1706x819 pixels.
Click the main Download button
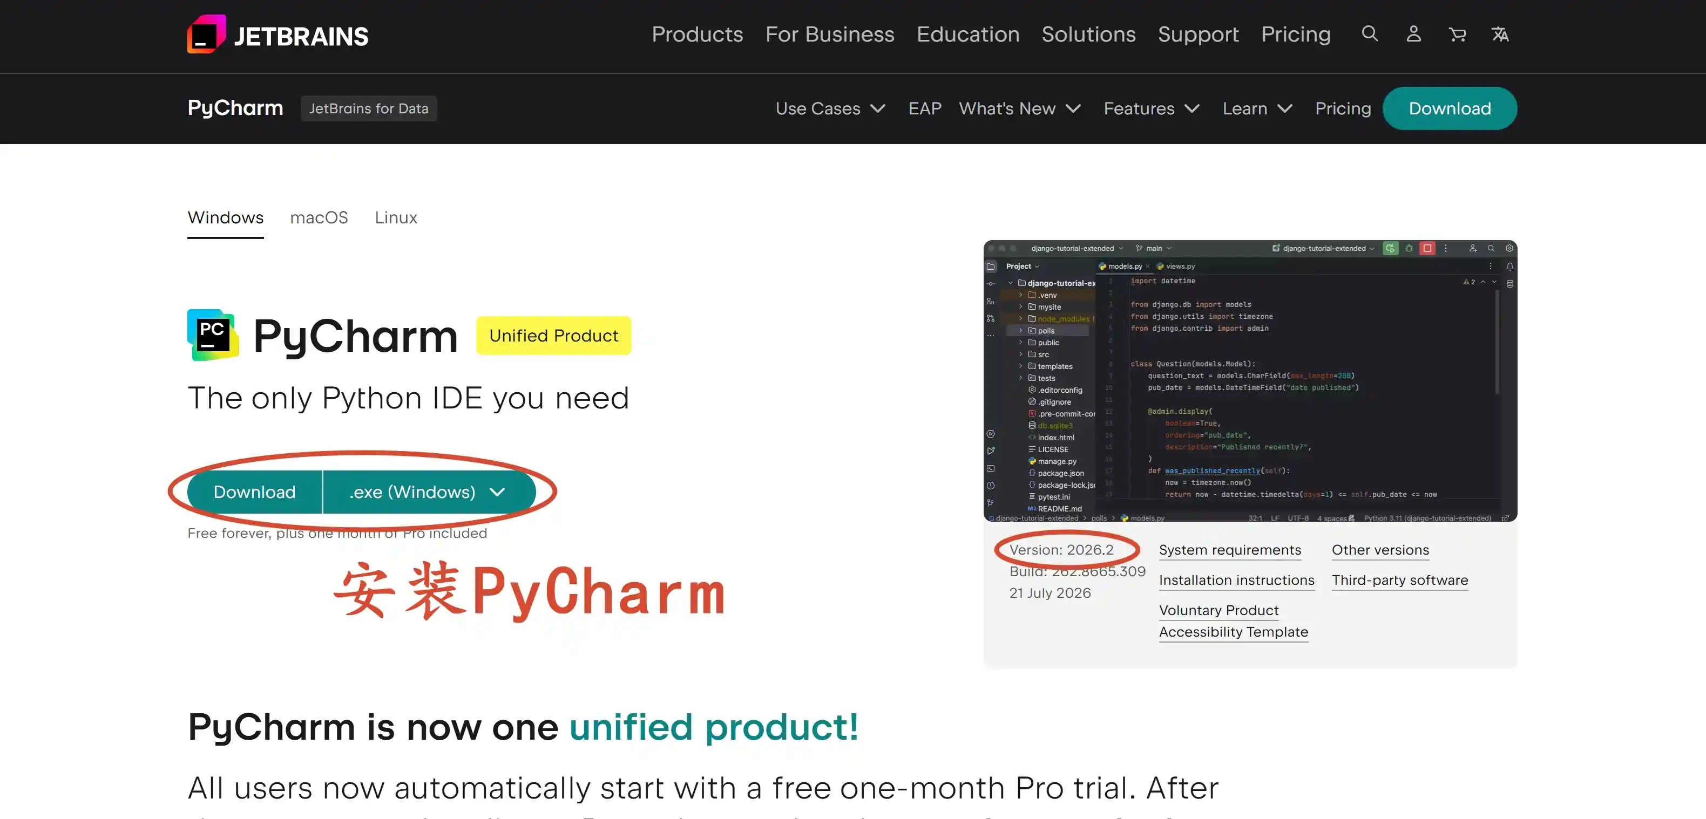(254, 492)
